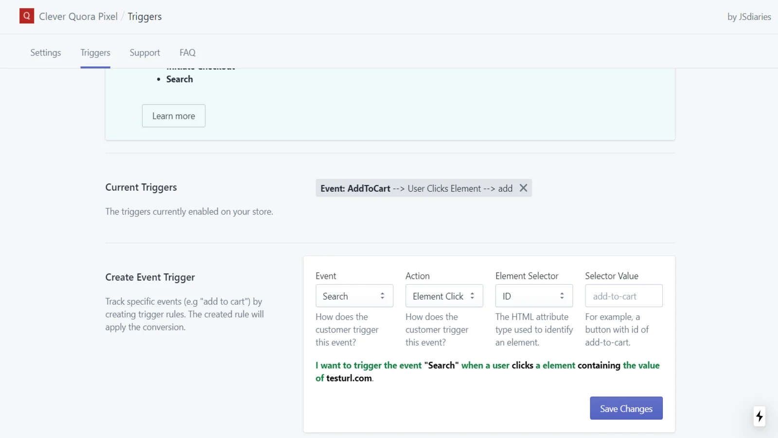This screenshot has height=438, width=778.
Task: Expand the Action dropdown showing Element Click
Action: (x=444, y=296)
